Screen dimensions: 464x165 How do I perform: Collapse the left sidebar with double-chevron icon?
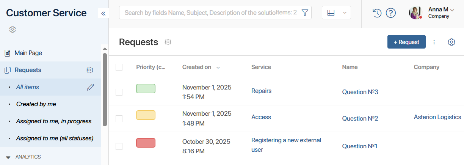pos(103,13)
